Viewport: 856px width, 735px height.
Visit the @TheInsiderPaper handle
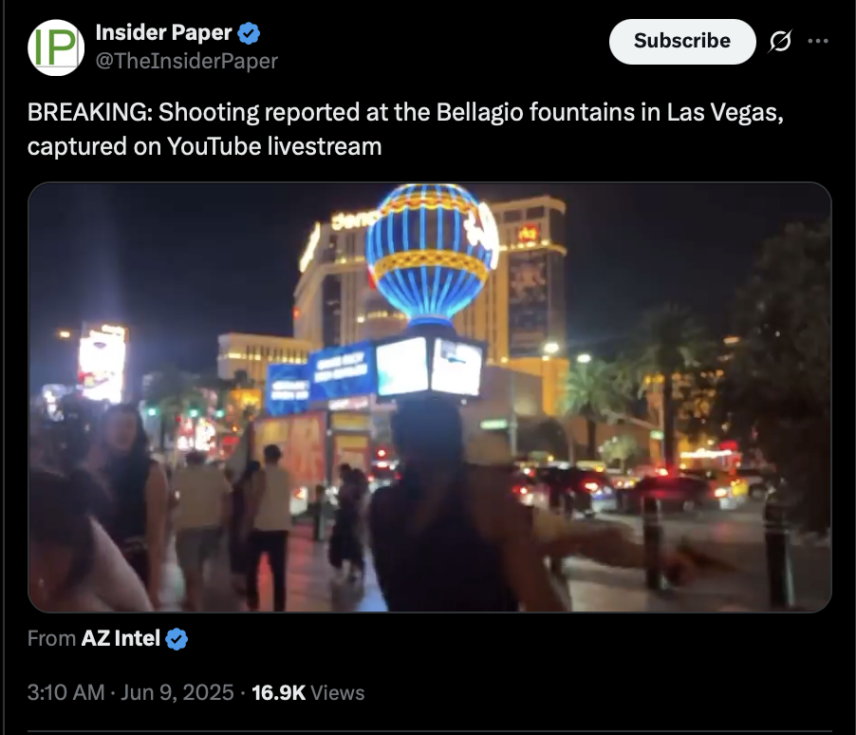click(x=187, y=61)
